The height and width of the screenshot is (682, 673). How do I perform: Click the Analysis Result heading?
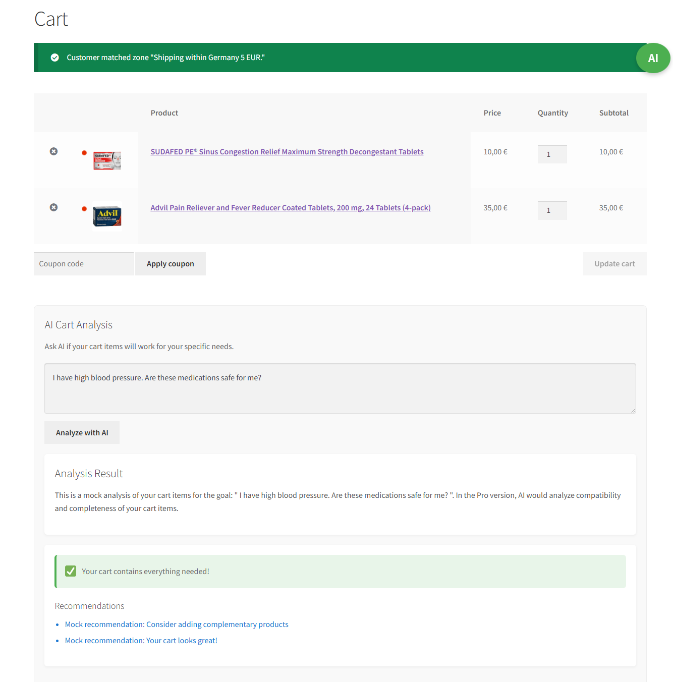[x=89, y=474]
